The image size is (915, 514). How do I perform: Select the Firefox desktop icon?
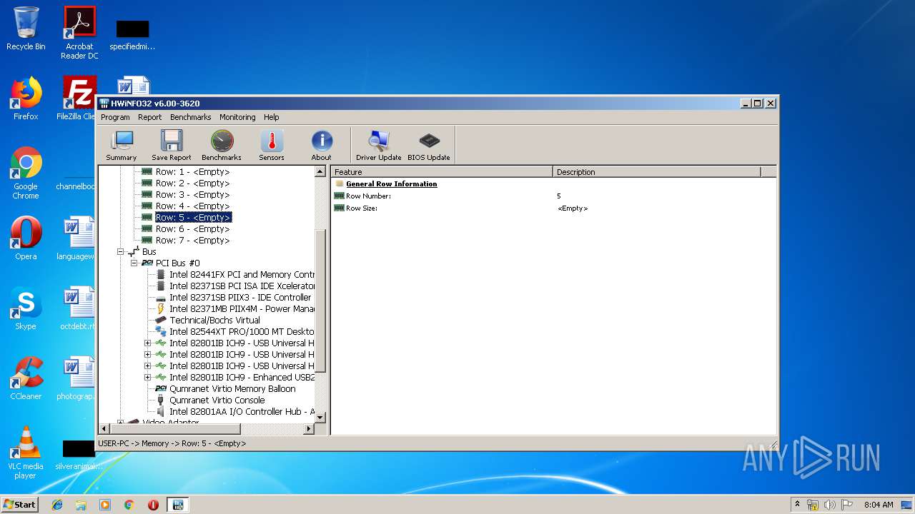[x=26, y=99]
